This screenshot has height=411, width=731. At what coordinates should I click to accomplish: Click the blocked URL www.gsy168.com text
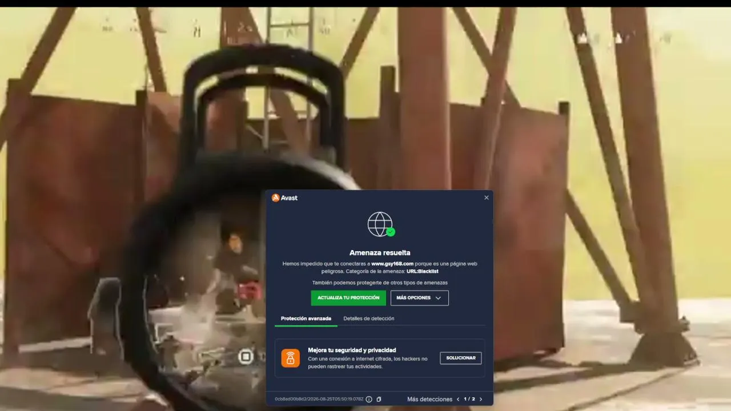click(392, 264)
